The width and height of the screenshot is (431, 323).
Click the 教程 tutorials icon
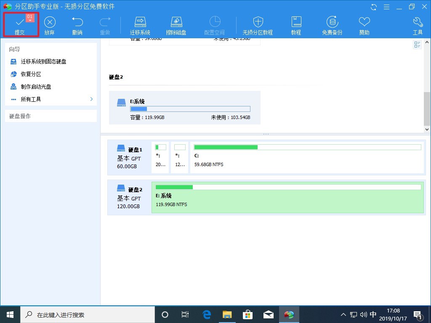[x=296, y=24]
